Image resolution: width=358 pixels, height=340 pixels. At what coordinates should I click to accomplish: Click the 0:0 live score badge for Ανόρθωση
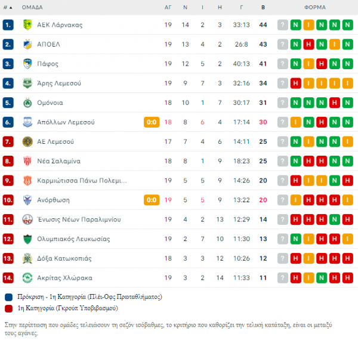(x=152, y=200)
